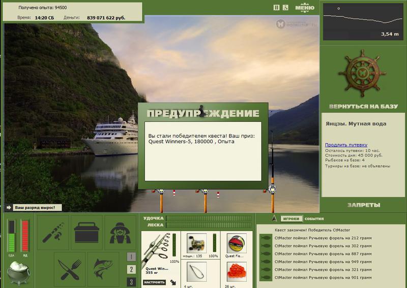Select the red caviar bait icon

237,271
